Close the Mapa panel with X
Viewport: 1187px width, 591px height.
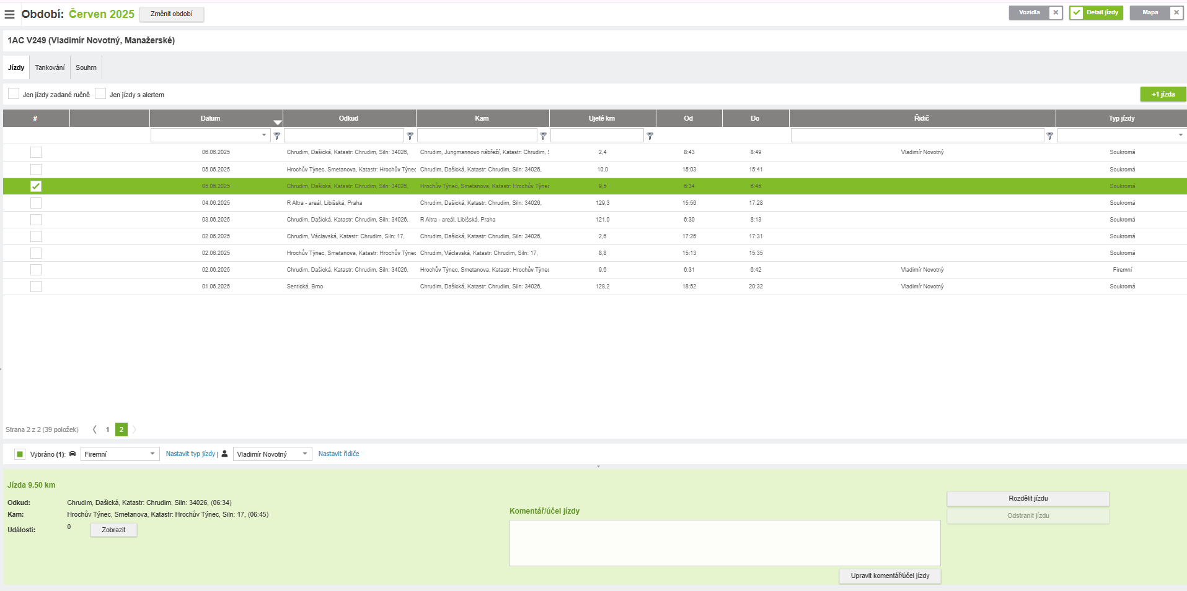click(1176, 12)
